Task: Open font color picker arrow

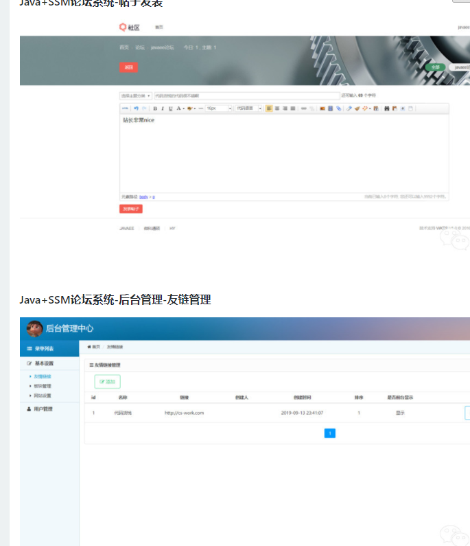Action: click(x=184, y=109)
